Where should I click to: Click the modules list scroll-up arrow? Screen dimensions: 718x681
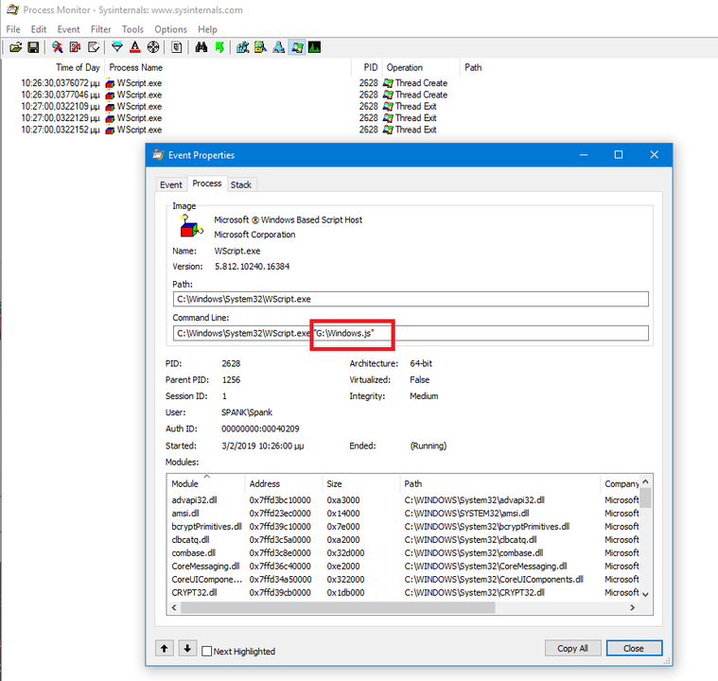(x=645, y=481)
